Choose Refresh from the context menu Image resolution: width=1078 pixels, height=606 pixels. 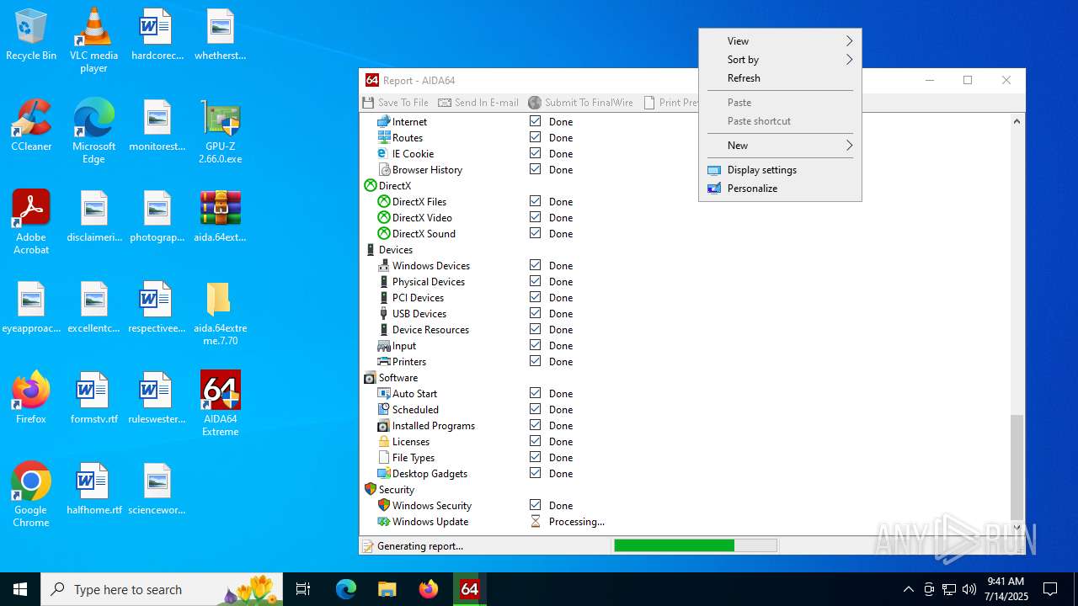point(780,78)
